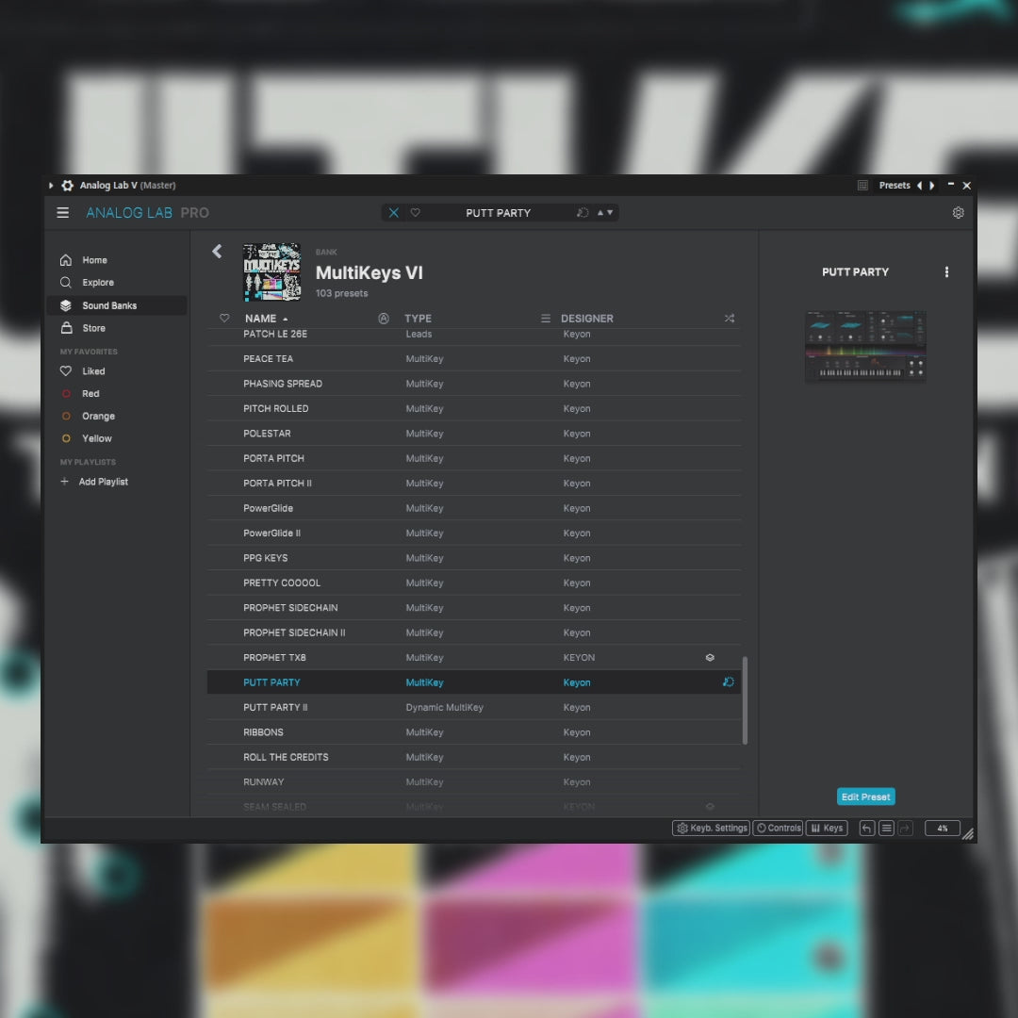Open the Yellow favorites tag
This screenshot has width=1018, height=1018.
point(97,438)
